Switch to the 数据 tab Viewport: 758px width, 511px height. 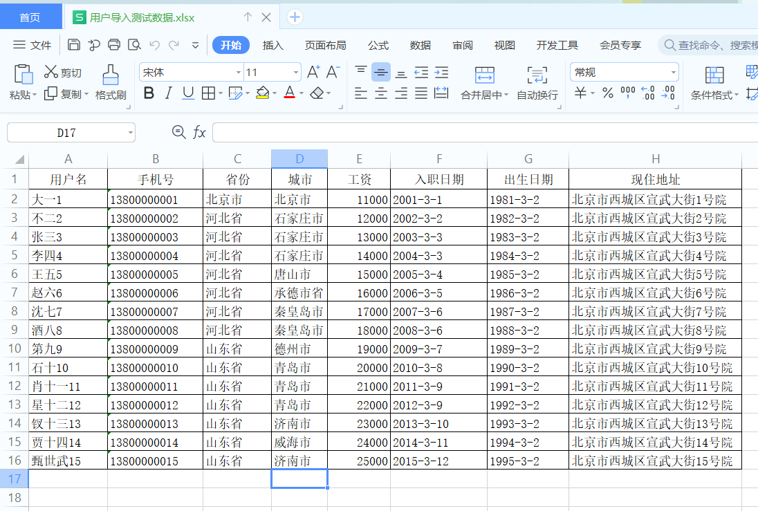(420, 45)
